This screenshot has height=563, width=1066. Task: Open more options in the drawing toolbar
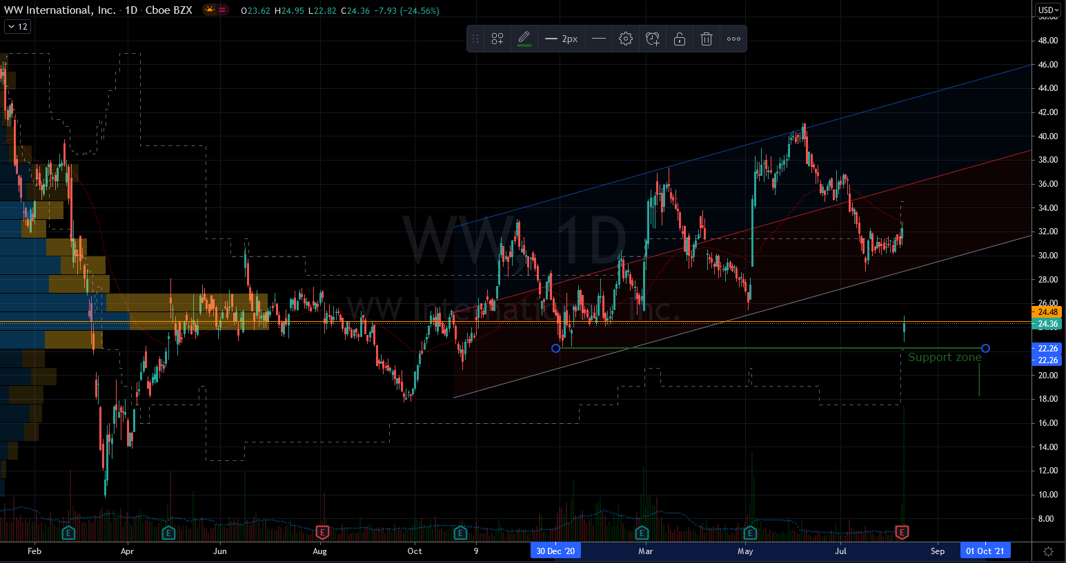pyautogui.click(x=733, y=39)
